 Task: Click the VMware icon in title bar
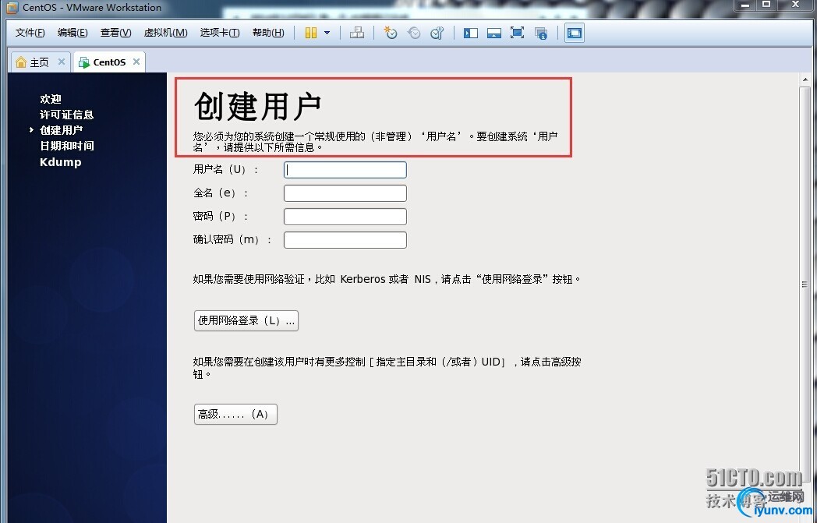[12, 7]
